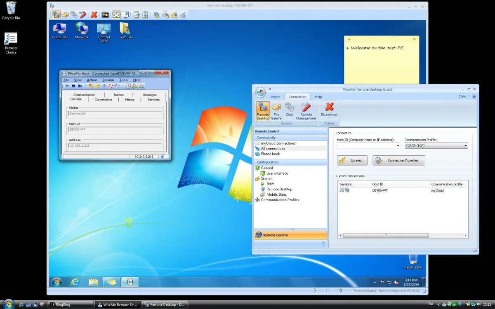Select Phone book in Connectivity list
Image resolution: width=495 pixels, height=309 pixels.
click(270, 154)
